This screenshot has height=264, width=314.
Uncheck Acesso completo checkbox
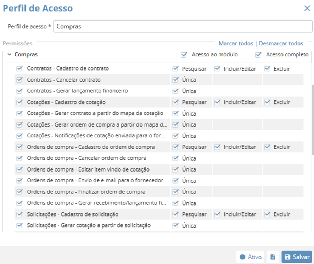pos(258,55)
